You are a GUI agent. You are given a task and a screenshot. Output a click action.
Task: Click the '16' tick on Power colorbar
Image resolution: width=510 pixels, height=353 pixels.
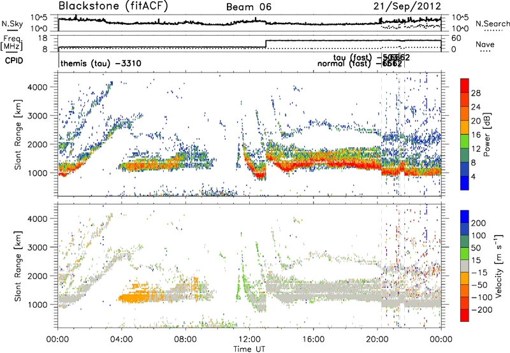point(476,135)
